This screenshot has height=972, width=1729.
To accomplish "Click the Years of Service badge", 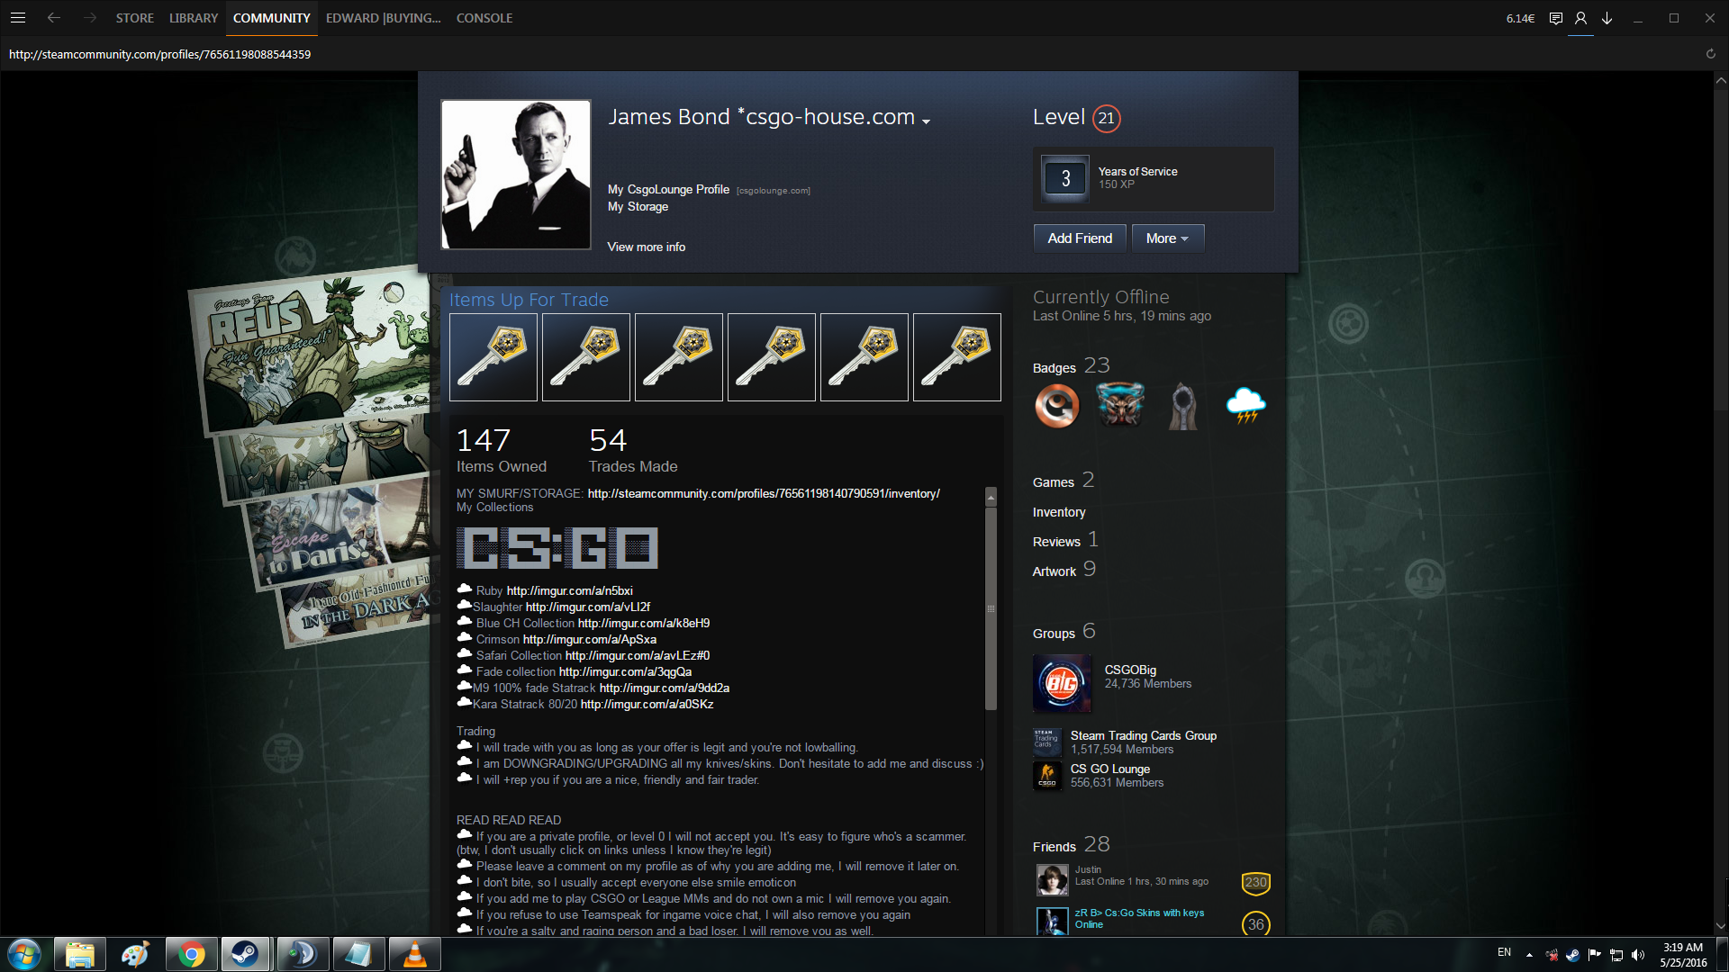I will (1065, 178).
